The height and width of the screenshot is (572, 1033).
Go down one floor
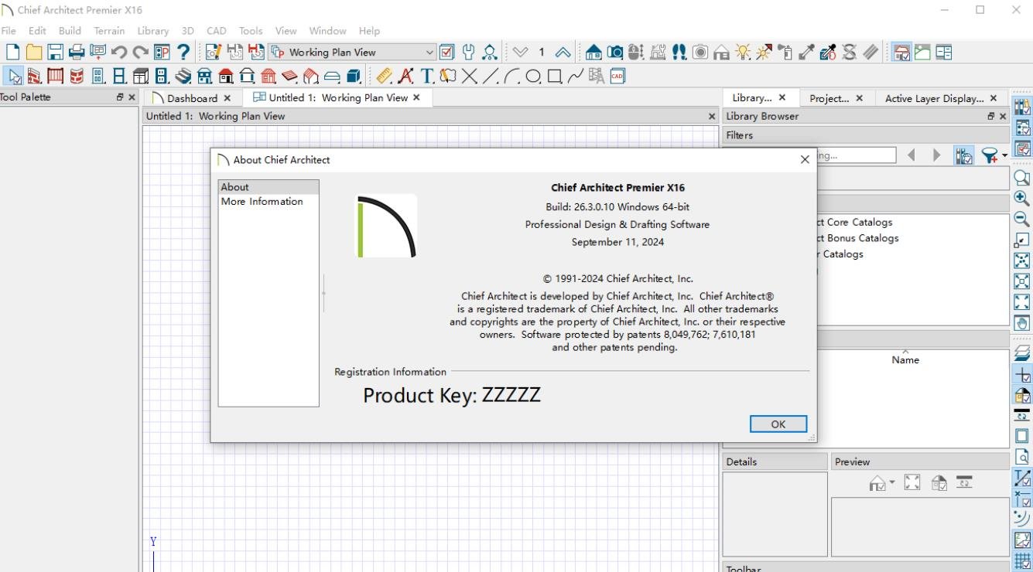tap(520, 53)
